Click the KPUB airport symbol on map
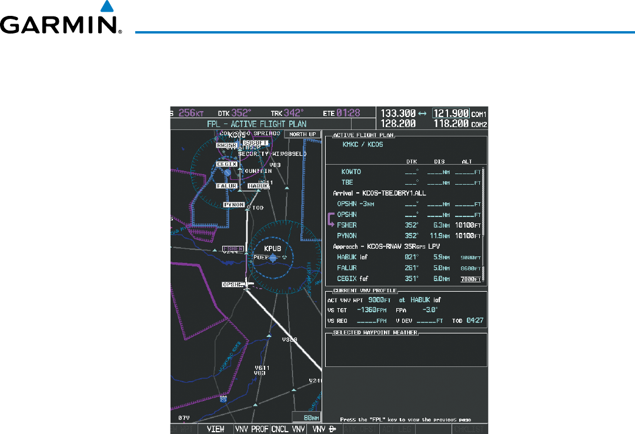This screenshot has height=434, width=635. click(273, 258)
